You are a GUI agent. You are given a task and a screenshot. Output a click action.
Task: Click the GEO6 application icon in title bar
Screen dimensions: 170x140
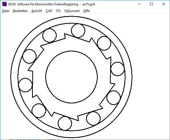click(4, 4)
